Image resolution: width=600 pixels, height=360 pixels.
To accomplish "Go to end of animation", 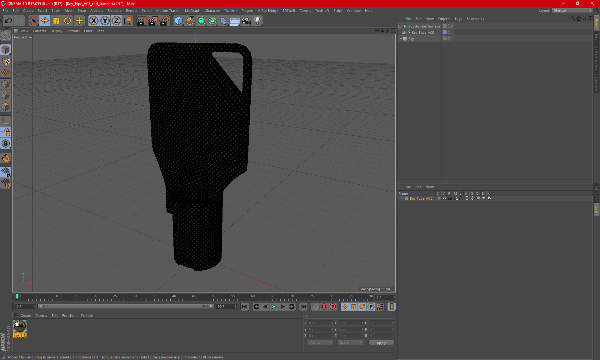I will (x=303, y=307).
